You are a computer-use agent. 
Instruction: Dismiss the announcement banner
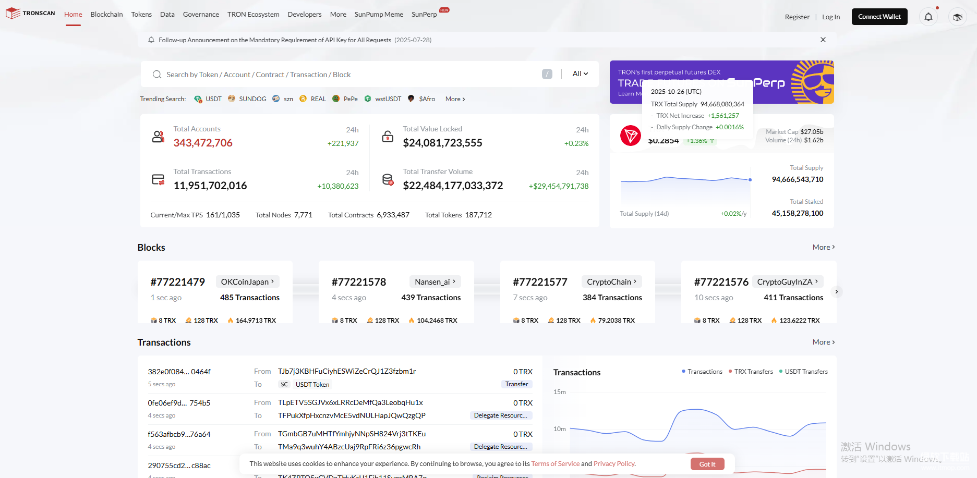point(823,40)
